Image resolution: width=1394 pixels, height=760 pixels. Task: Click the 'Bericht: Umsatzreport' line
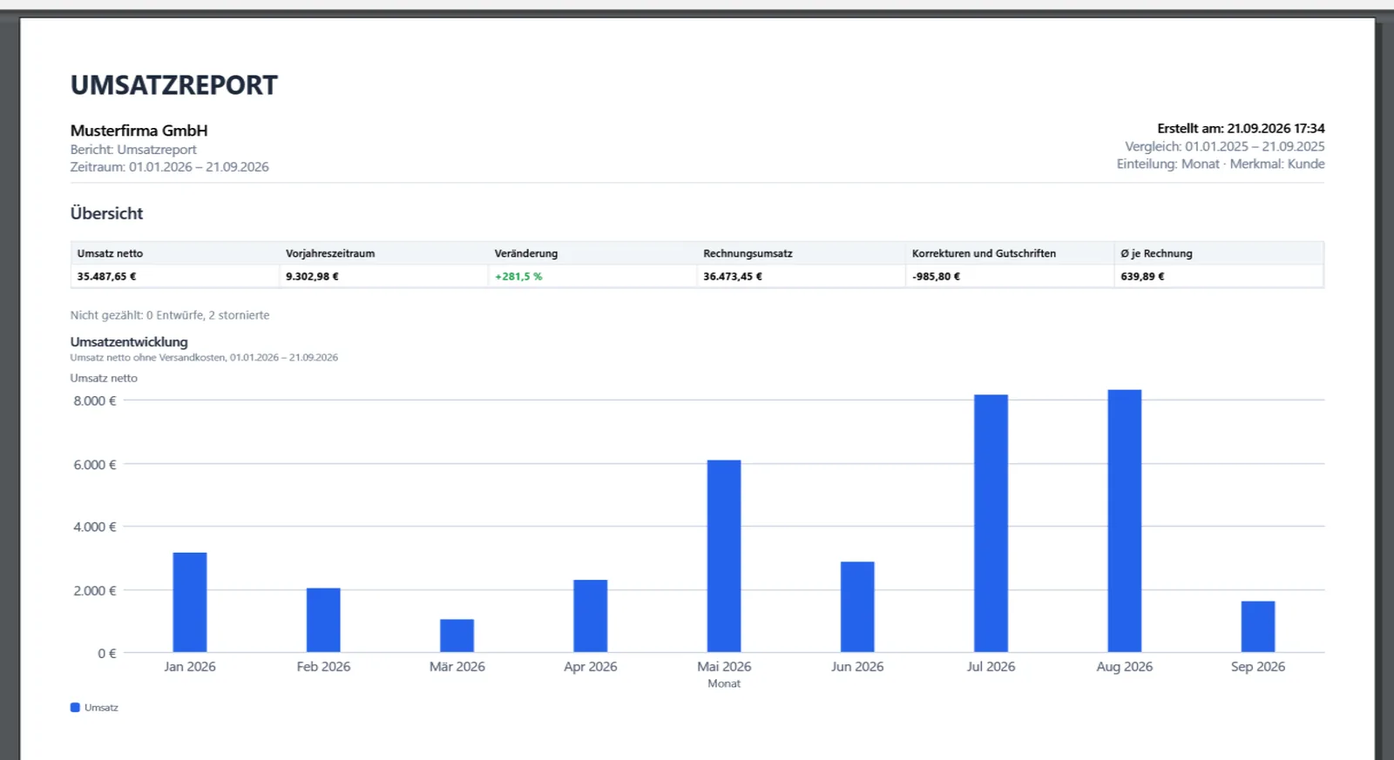[133, 150]
